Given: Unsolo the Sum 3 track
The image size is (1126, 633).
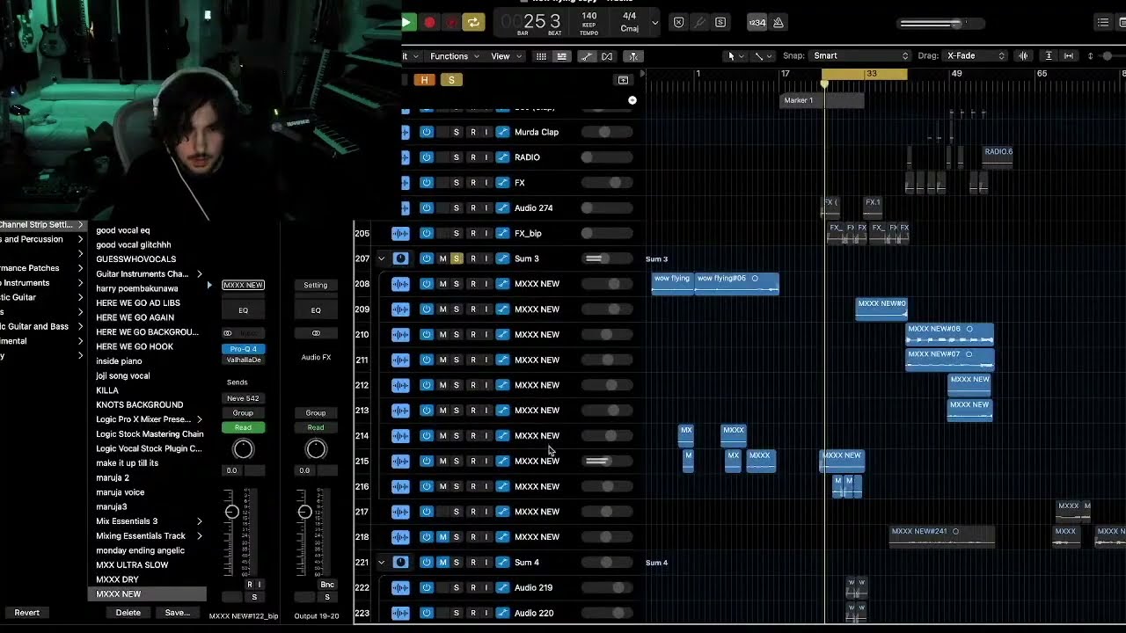Looking at the screenshot, I should coord(456,258).
